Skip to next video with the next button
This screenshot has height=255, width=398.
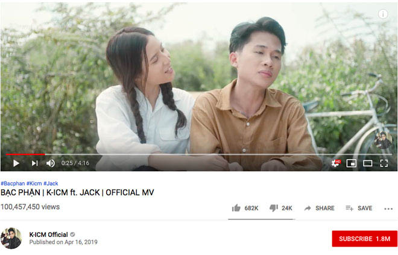34,163
